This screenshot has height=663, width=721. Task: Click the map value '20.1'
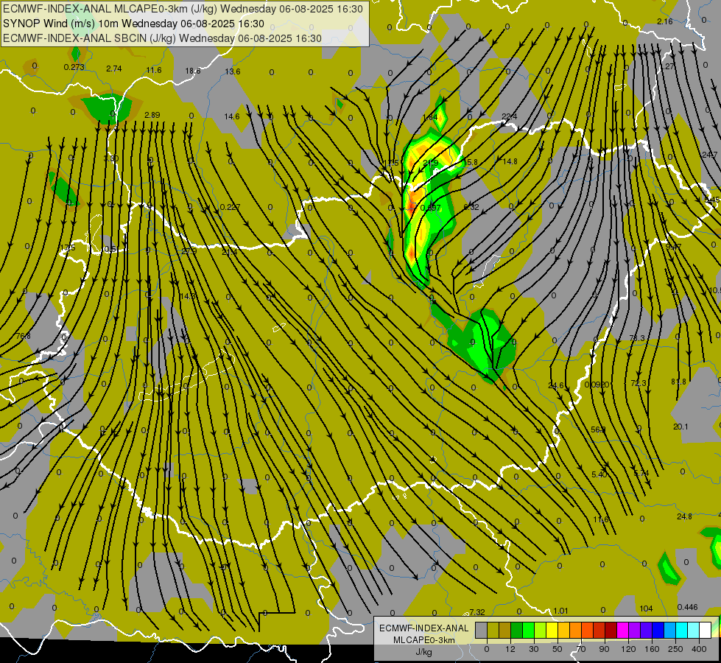click(x=680, y=427)
